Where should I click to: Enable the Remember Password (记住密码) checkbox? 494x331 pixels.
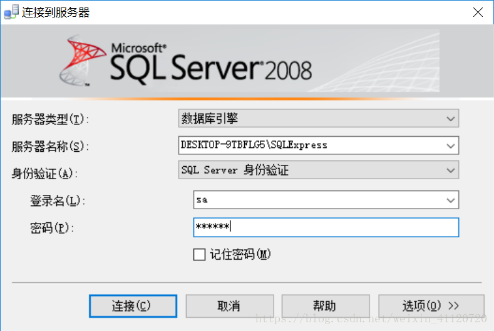click(199, 254)
